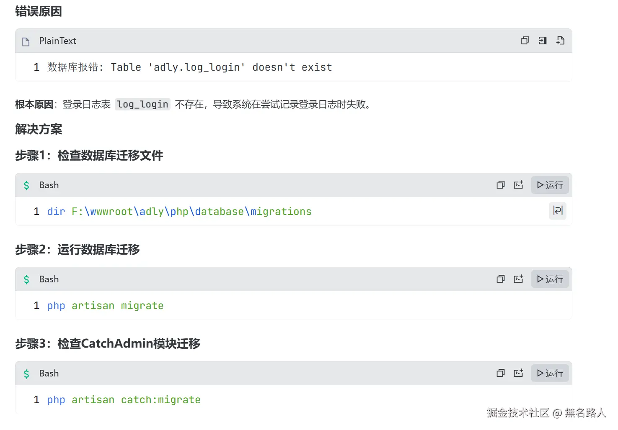
Task: Toggle word wrap on dir command block
Action: point(558,210)
